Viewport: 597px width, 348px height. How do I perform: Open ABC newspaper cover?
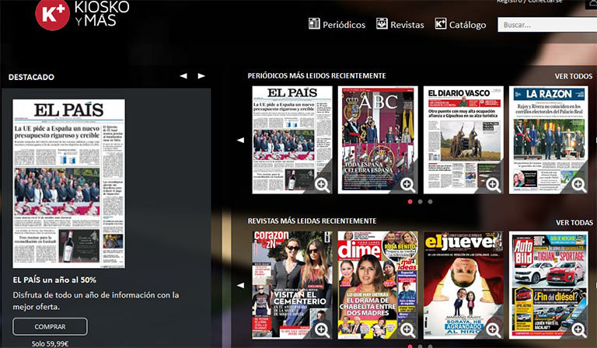point(378,140)
